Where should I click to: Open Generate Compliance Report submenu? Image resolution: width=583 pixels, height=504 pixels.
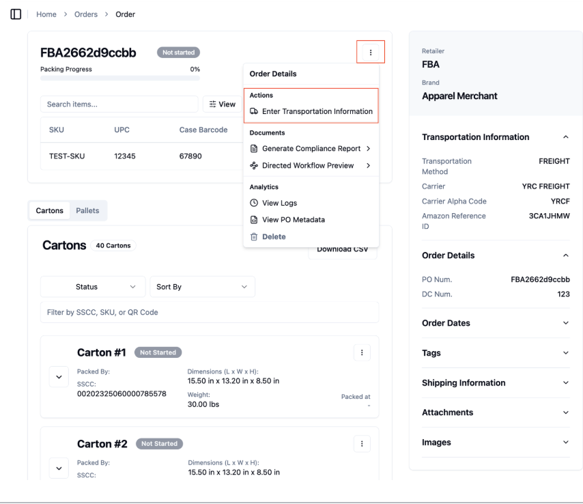point(311,148)
